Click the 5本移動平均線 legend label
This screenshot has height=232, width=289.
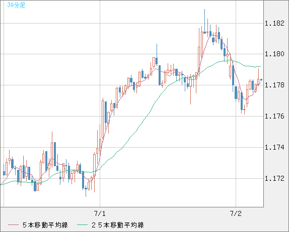pyautogui.click(x=45, y=225)
